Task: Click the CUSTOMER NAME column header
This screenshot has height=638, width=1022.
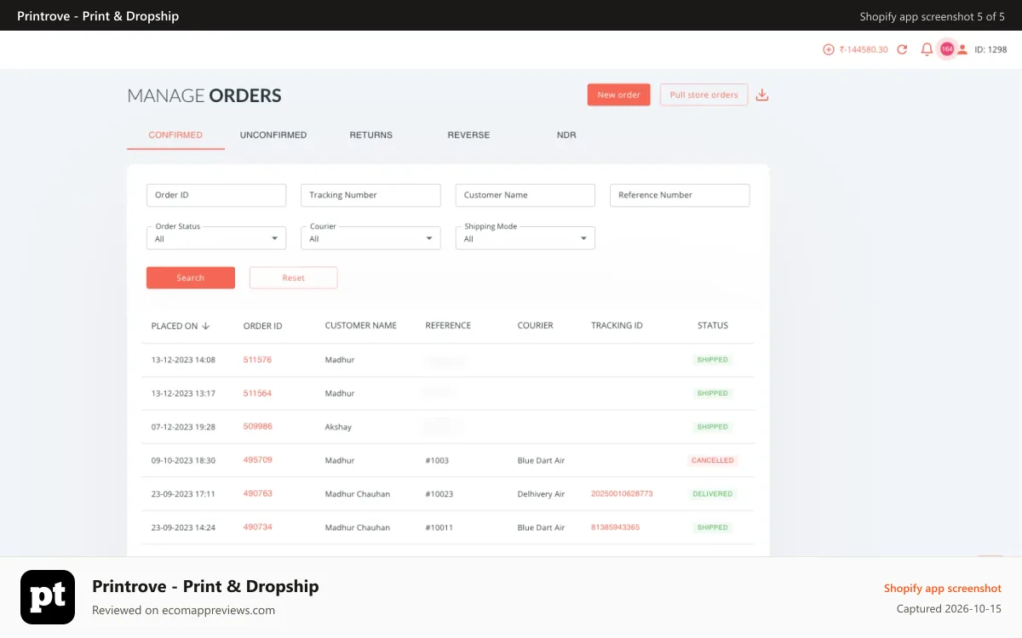Action: point(361,326)
